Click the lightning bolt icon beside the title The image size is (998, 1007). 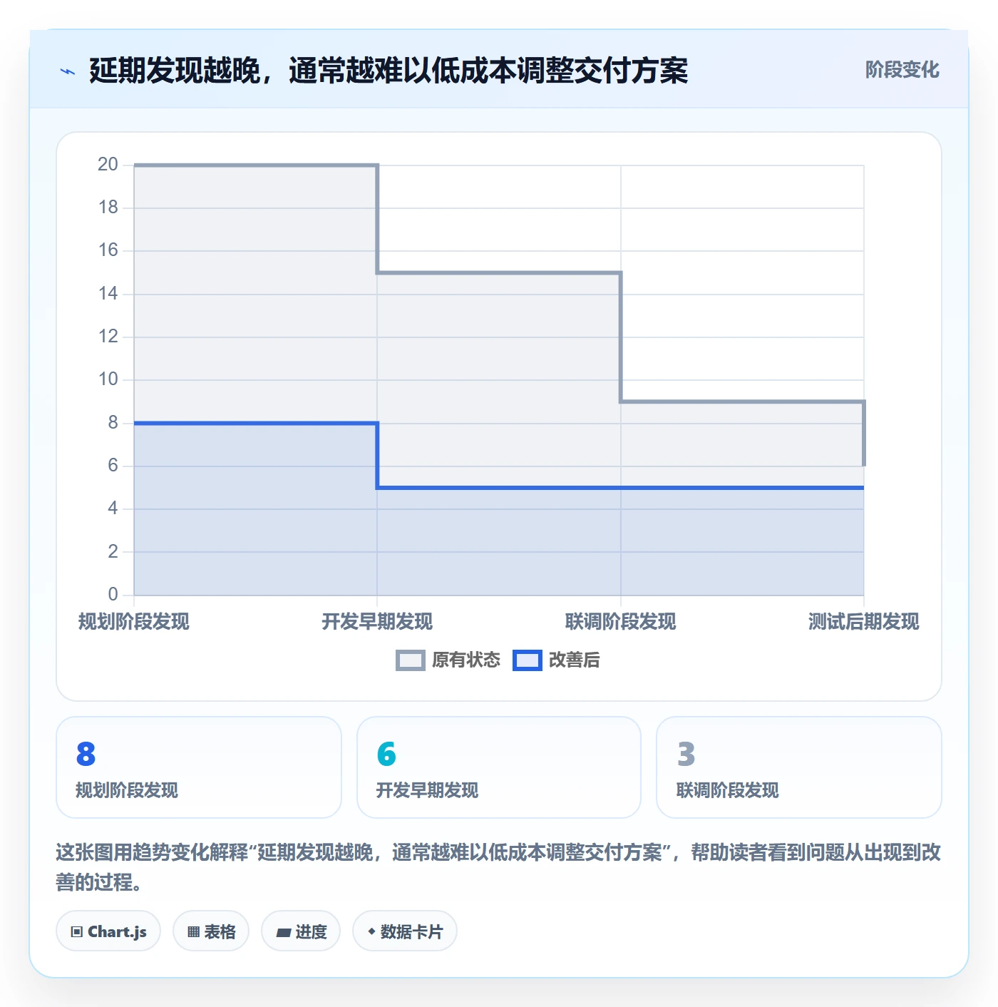(x=68, y=71)
